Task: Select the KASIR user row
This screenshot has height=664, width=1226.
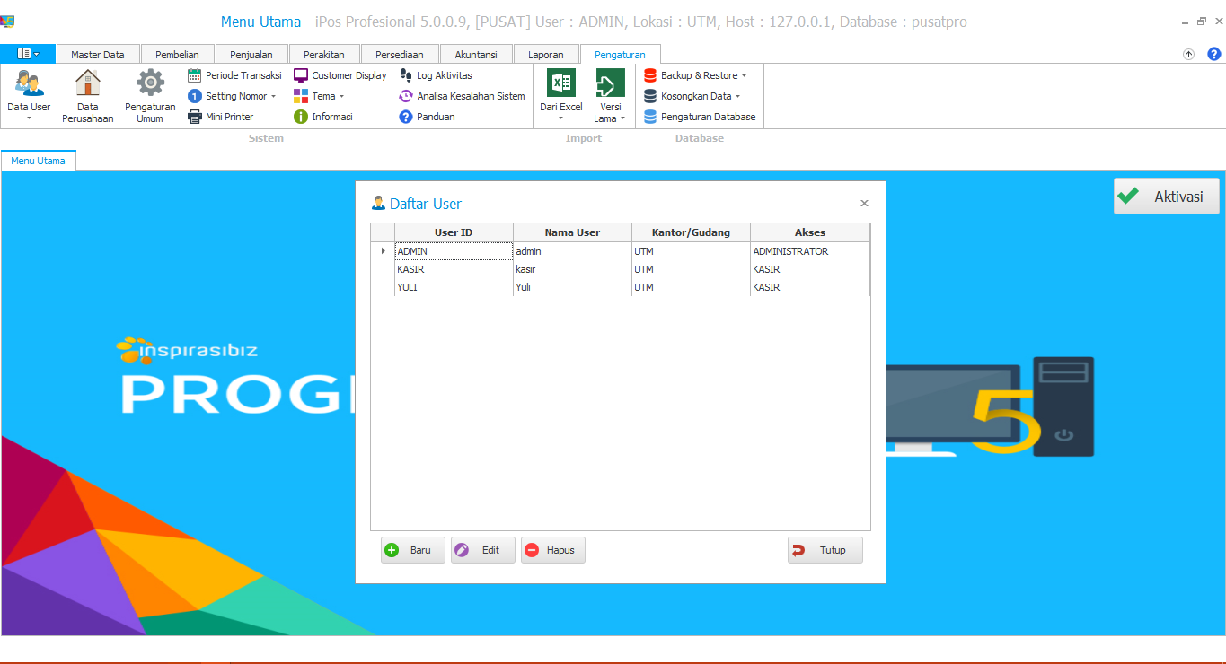Action: (454, 269)
